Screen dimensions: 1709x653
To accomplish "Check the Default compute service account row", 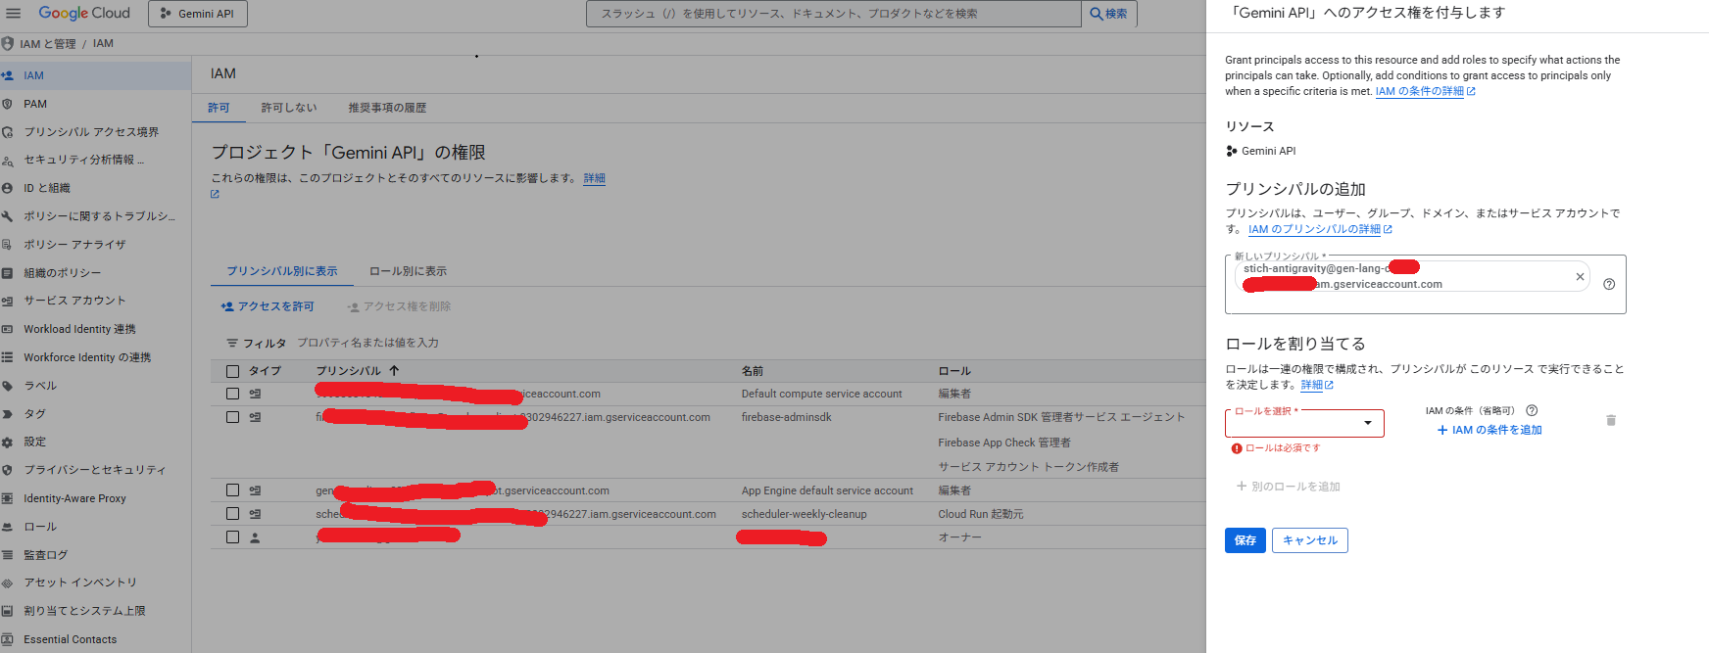I will click(232, 394).
